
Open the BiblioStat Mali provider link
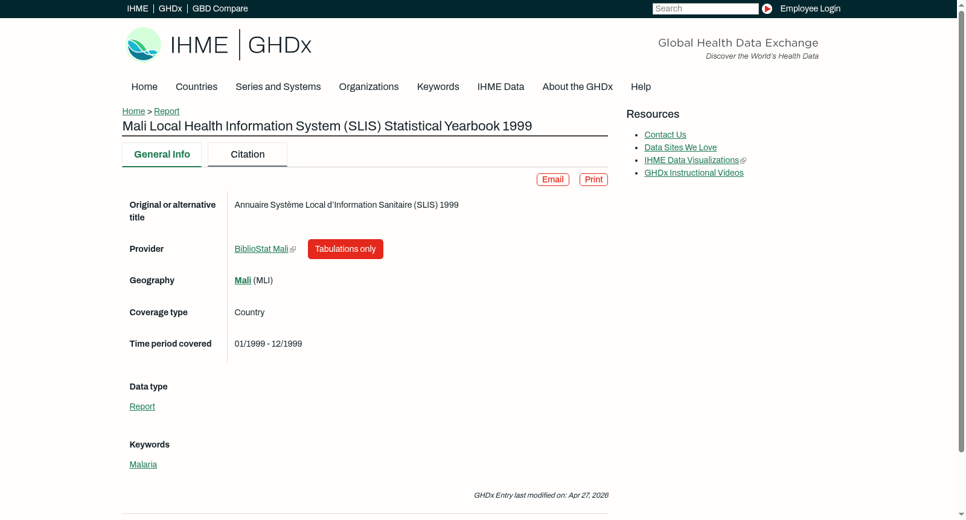(x=261, y=249)
